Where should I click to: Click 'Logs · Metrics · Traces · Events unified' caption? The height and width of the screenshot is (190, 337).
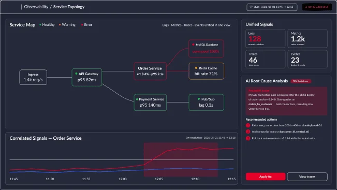click(x=196, y=25)
